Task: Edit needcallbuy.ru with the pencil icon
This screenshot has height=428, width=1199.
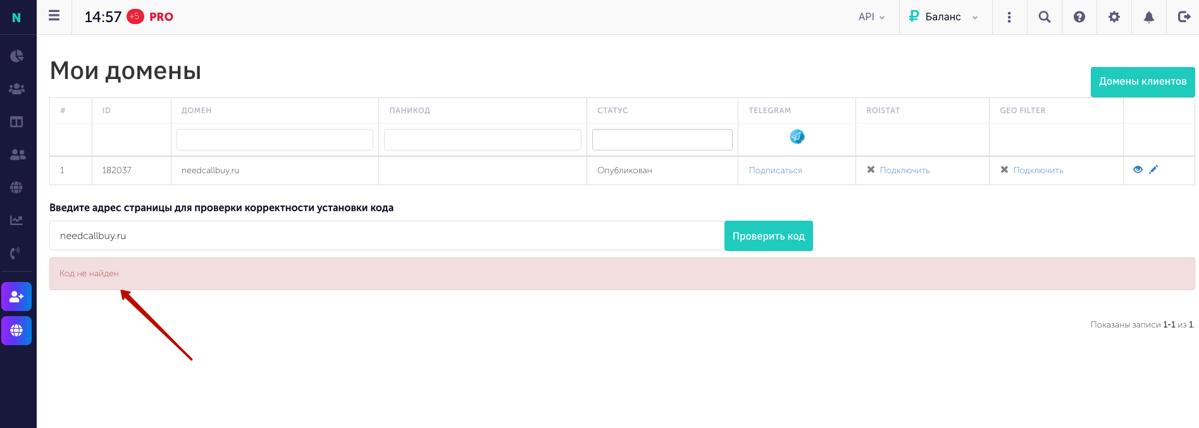Action: [x=1153, y=169]
